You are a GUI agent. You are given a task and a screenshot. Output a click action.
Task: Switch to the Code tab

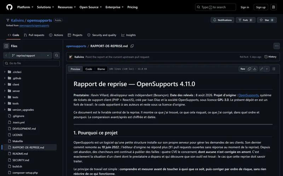(x=13, y=35)
